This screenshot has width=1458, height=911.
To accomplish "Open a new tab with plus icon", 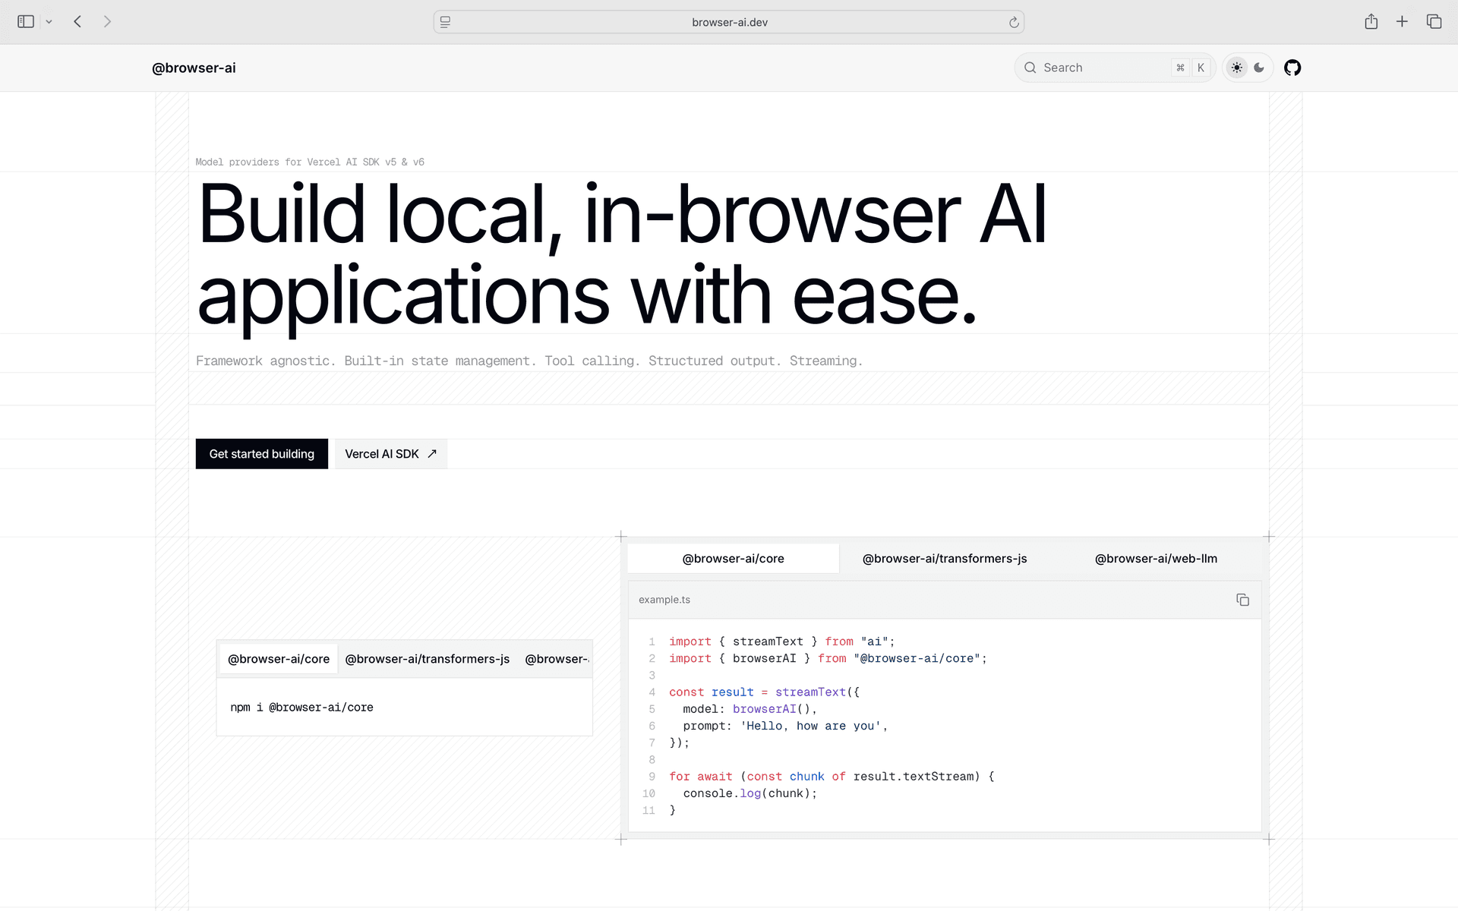I will [1402, 21].
